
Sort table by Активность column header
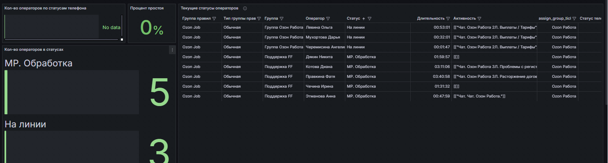465,18
